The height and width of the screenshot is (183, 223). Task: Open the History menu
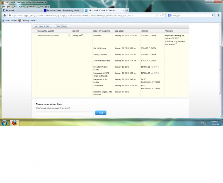[x=22, y=6]
